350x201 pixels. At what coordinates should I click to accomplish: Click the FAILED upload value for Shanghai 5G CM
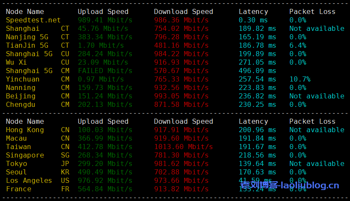click(91, 71)
